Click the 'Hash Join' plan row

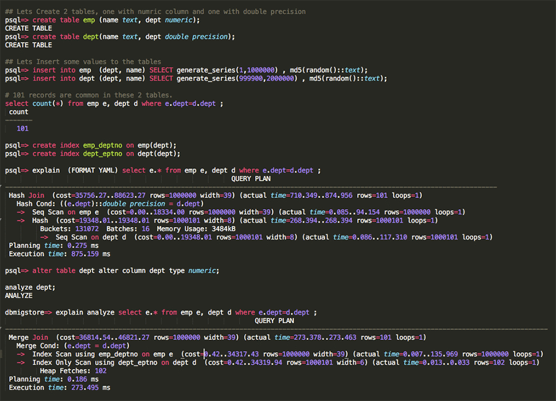(x=216, y=196)
